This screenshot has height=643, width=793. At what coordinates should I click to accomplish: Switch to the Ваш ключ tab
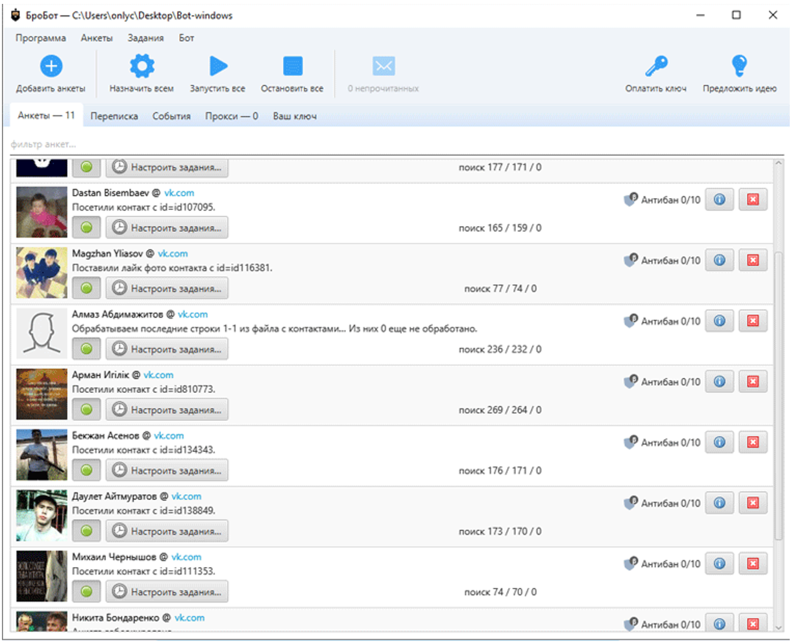295,116
